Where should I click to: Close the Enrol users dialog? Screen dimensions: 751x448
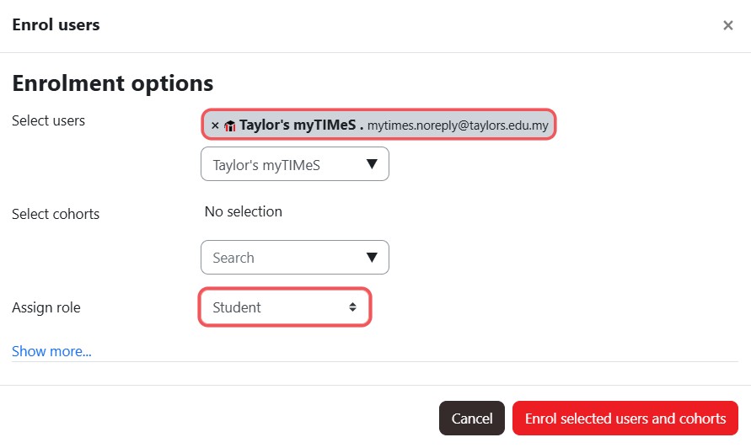[727, 25]
